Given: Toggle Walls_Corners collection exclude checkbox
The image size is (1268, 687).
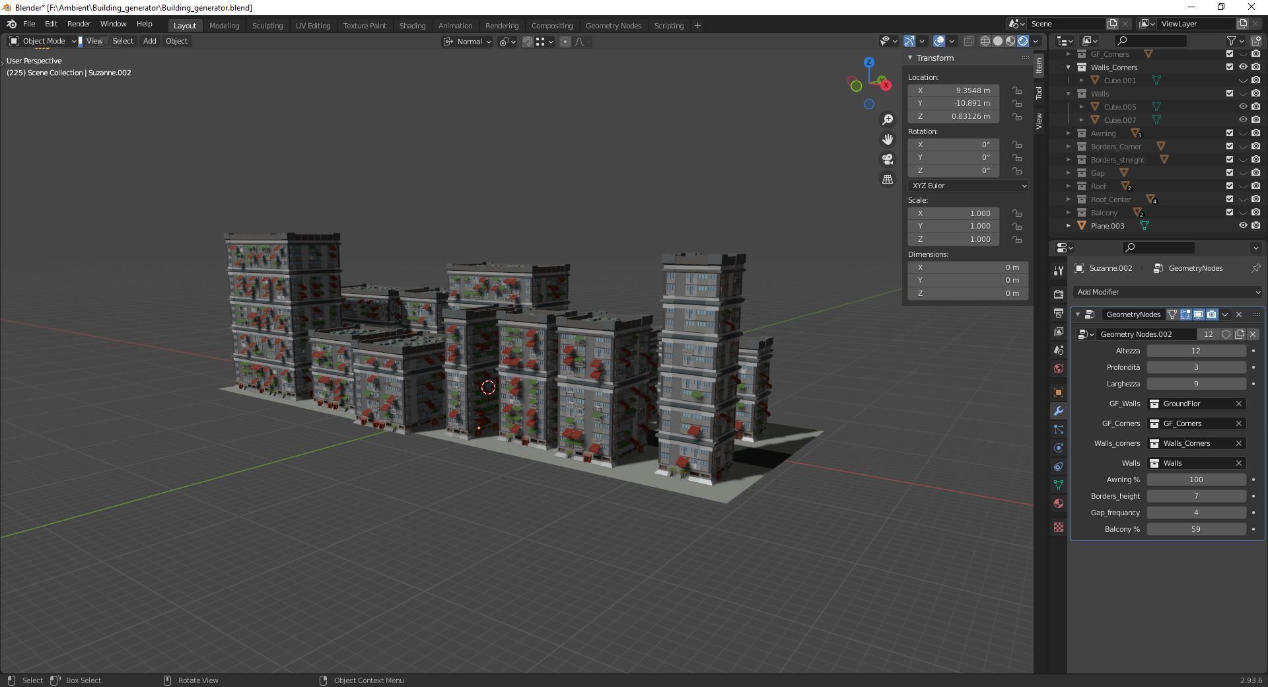Looking at the screenshot, I should pyautogui.click(x=1230, y=67).
